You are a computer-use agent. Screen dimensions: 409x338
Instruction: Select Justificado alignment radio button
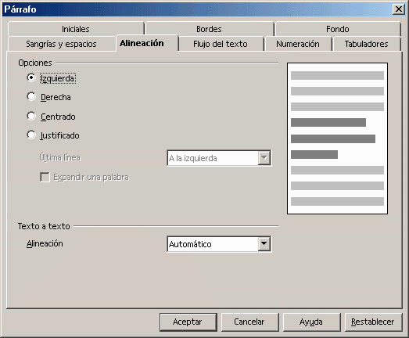pos(31,135)
